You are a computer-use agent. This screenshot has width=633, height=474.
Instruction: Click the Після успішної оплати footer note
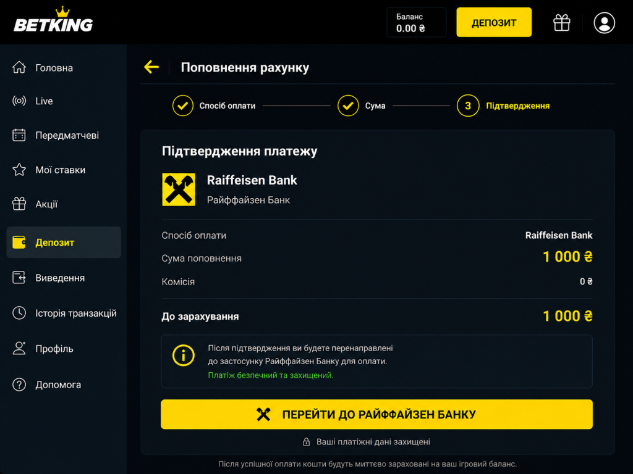pyautogui.click(x=367, y=464)
